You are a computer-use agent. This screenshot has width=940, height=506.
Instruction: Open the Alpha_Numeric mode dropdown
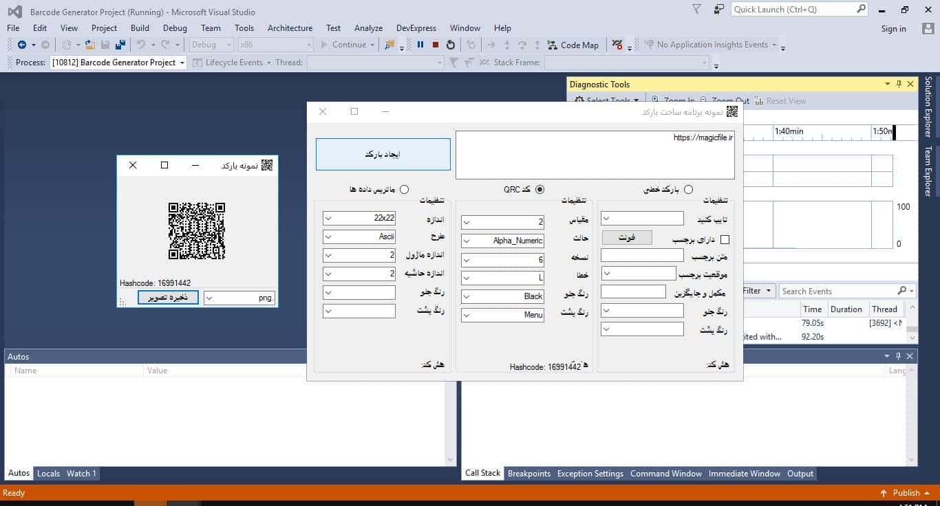click(x=467, y=241)
